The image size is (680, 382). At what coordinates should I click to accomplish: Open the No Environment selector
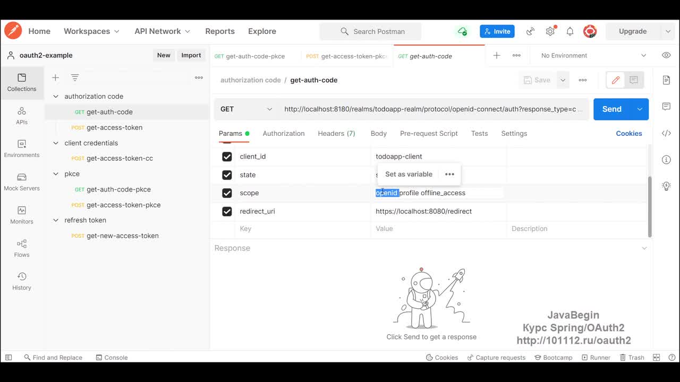pyautogui.click(x=593, y=55)
